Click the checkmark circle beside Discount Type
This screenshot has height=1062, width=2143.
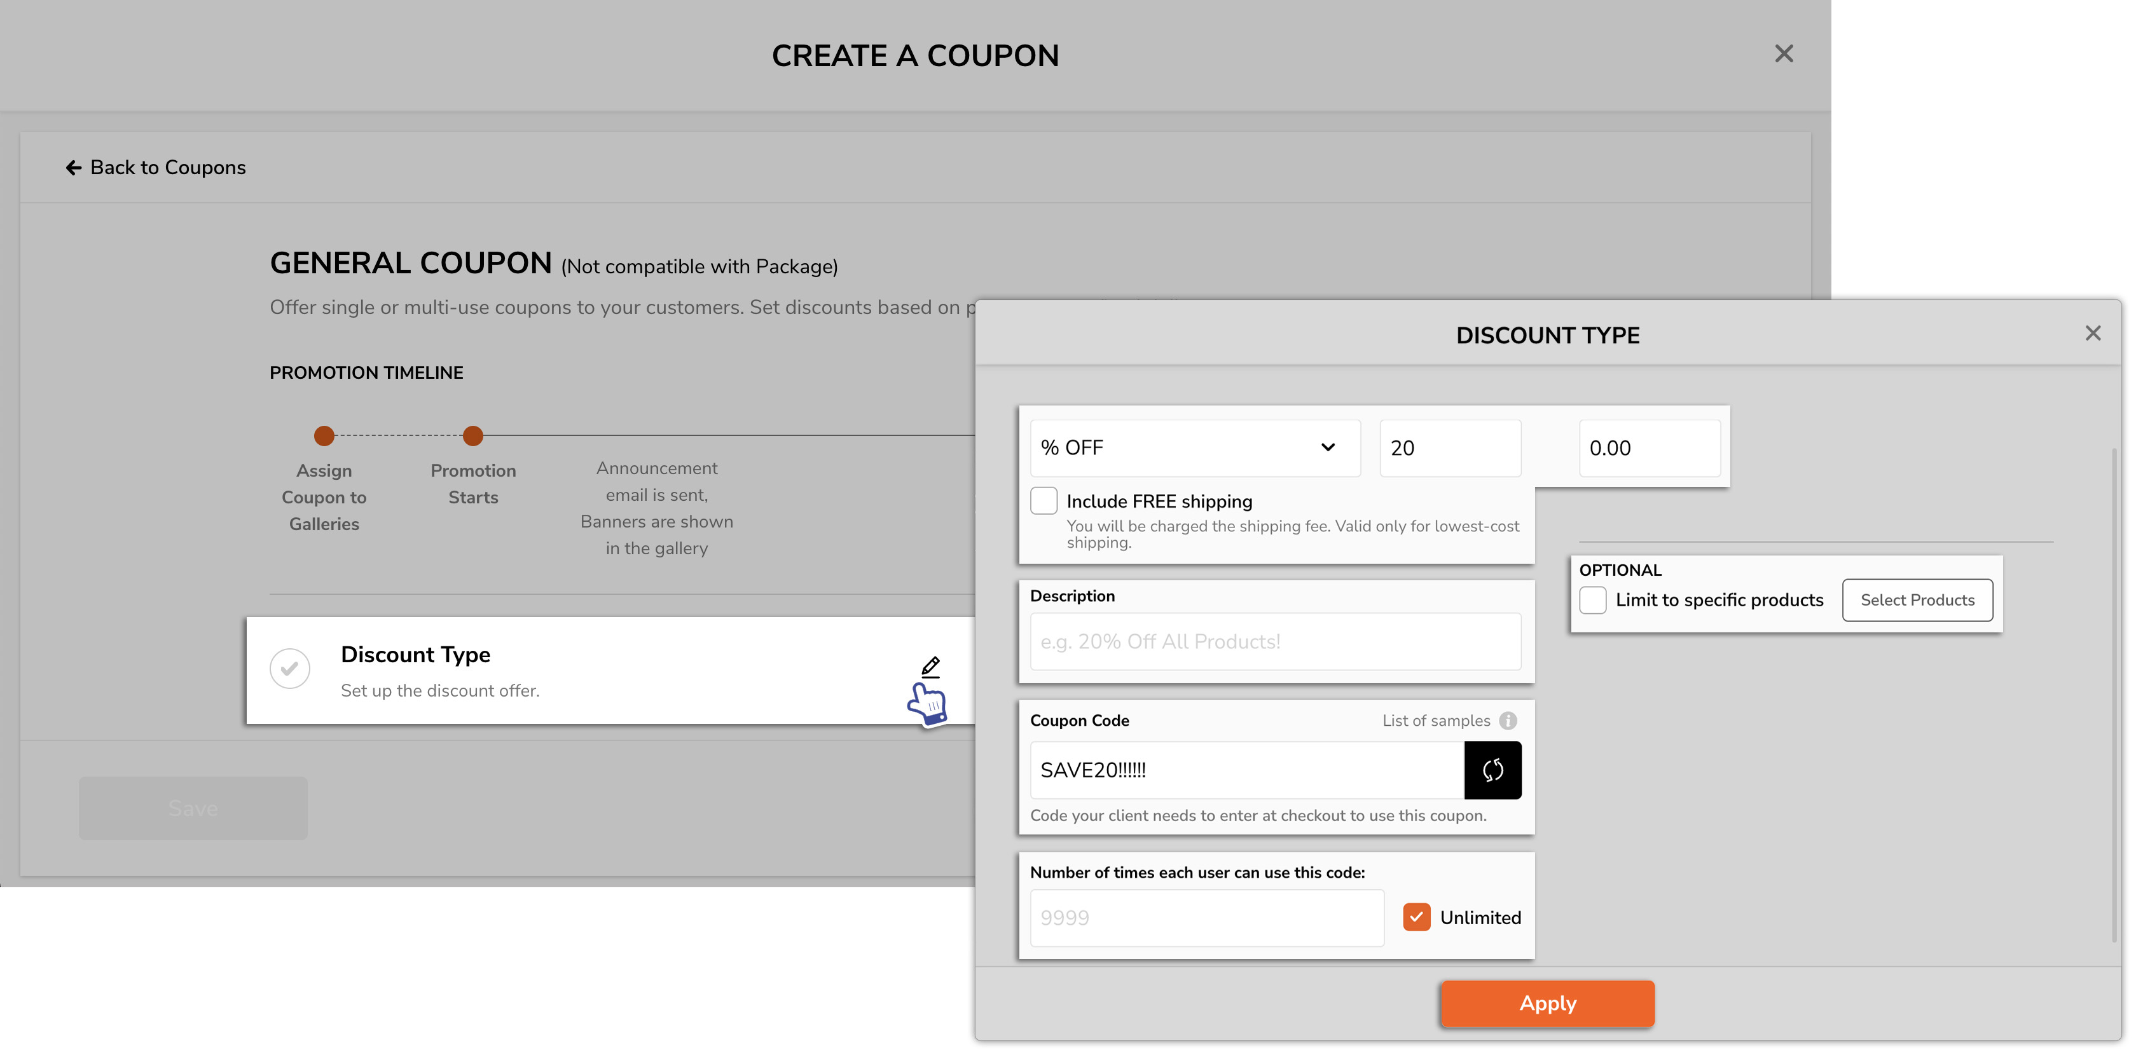(289, 668)
